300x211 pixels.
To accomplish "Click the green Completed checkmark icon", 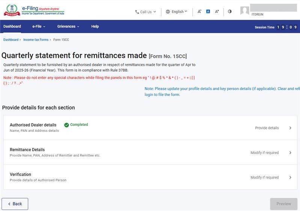I will [66, 125].
